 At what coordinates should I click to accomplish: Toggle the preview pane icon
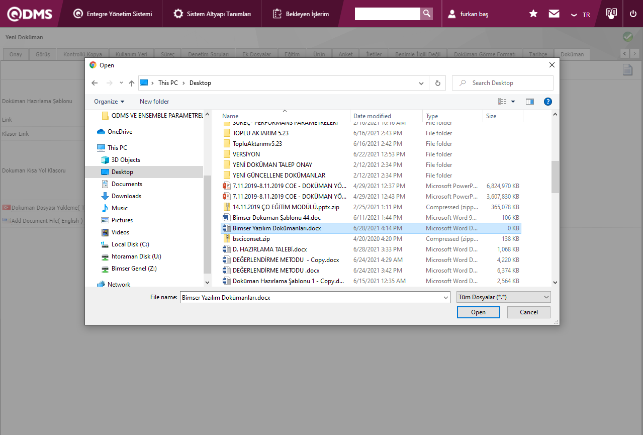(529, 102)
